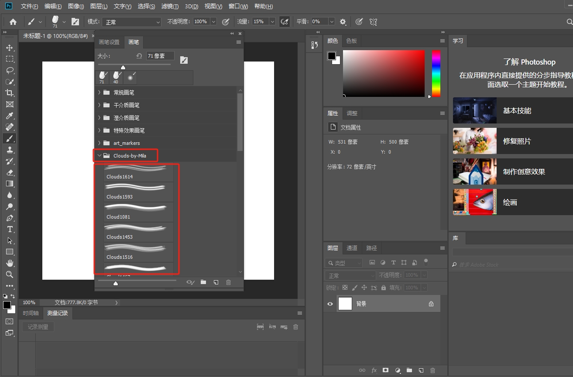Switch to the 画笔设置 tab
The height and width of the screenshot is (377, 573).
coord(109,42)
